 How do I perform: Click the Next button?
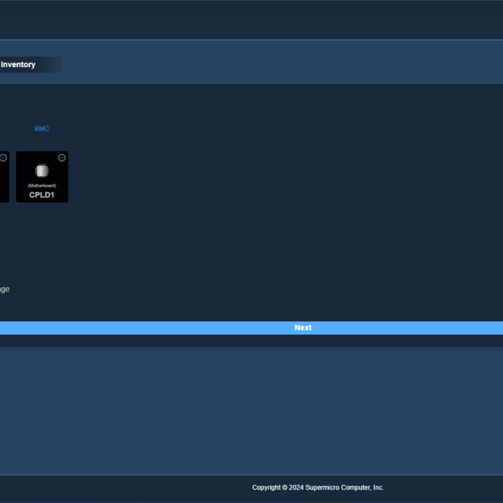tap(251, 328)
